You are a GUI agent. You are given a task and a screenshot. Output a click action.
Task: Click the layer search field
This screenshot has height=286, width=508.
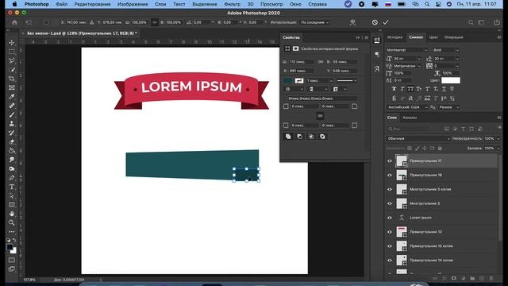(408, 129)
